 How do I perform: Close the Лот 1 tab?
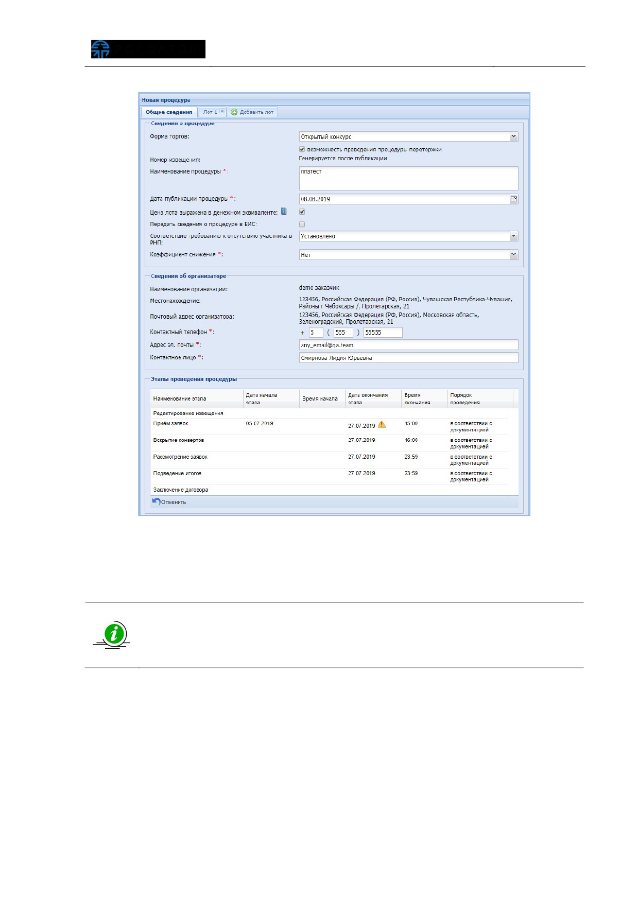[222, 111]
